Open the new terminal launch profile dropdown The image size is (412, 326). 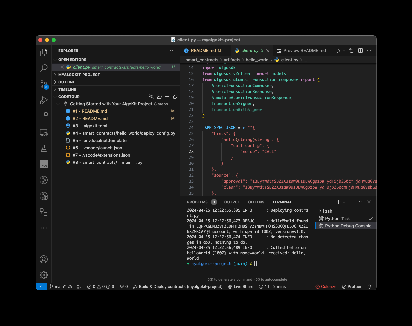[344, 202]
